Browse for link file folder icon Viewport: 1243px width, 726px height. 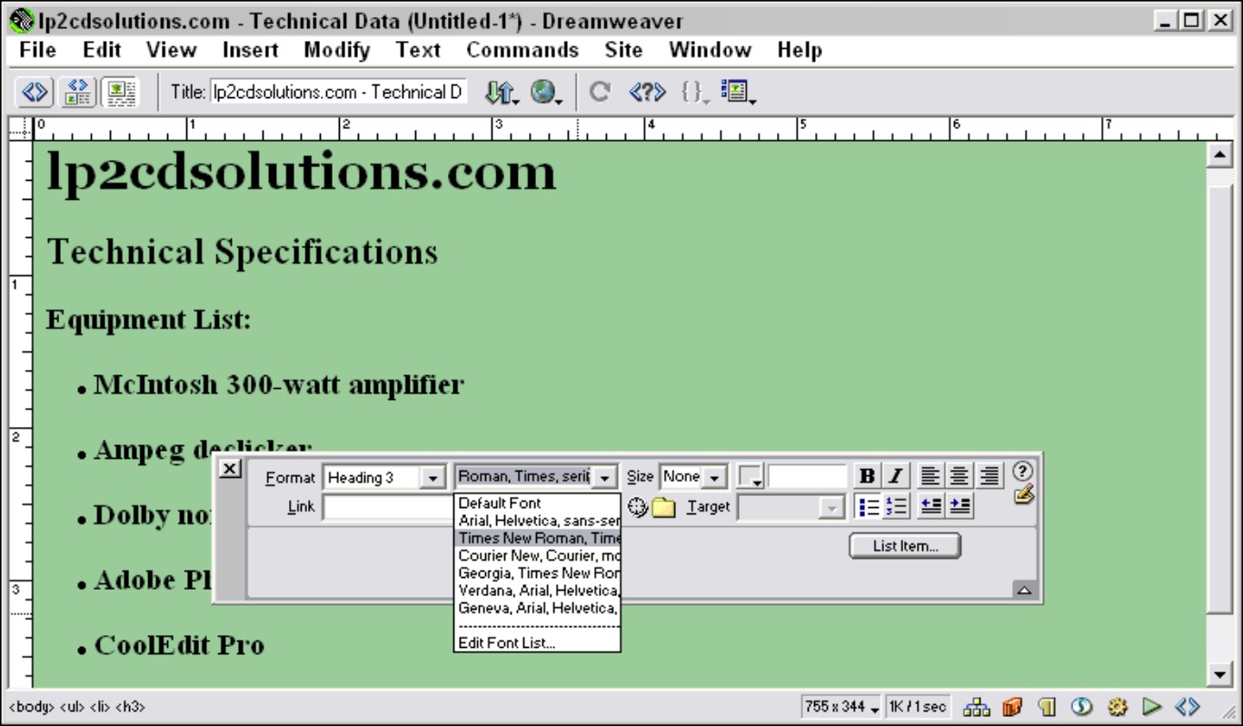click(663, 509)
